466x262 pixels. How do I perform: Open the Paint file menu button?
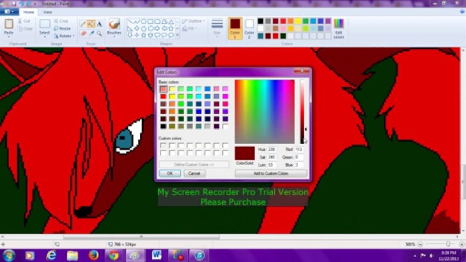[9, 12]
